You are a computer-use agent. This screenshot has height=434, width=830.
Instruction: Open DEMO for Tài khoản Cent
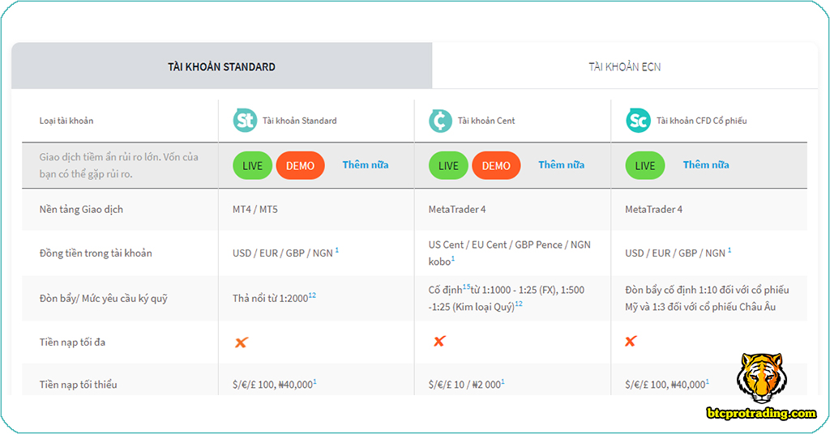point(496,165)
